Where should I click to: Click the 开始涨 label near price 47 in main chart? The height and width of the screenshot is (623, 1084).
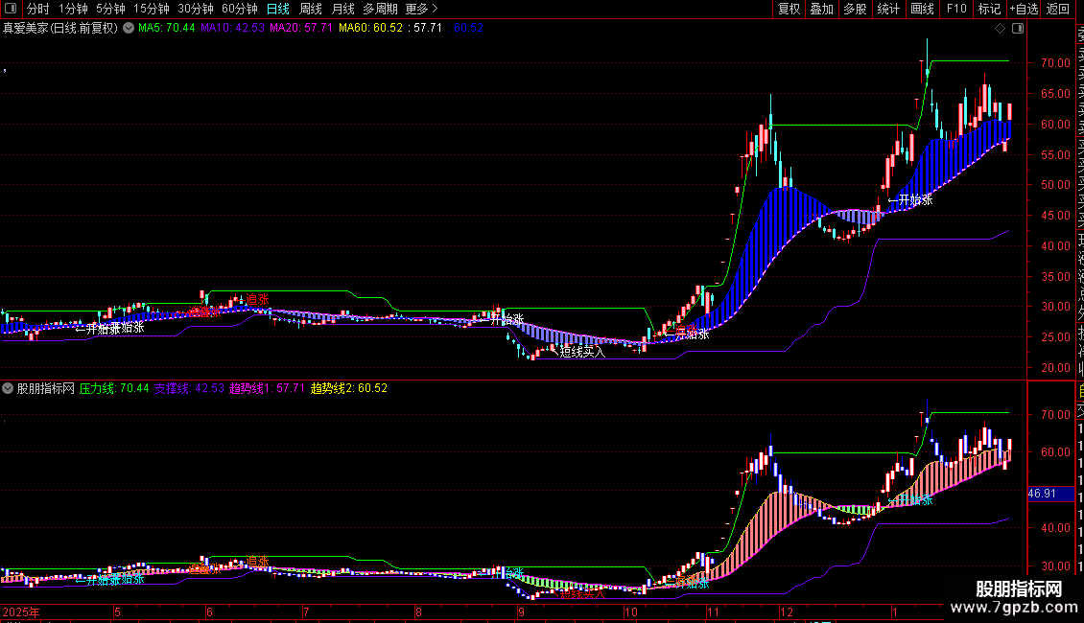point(915,200)
